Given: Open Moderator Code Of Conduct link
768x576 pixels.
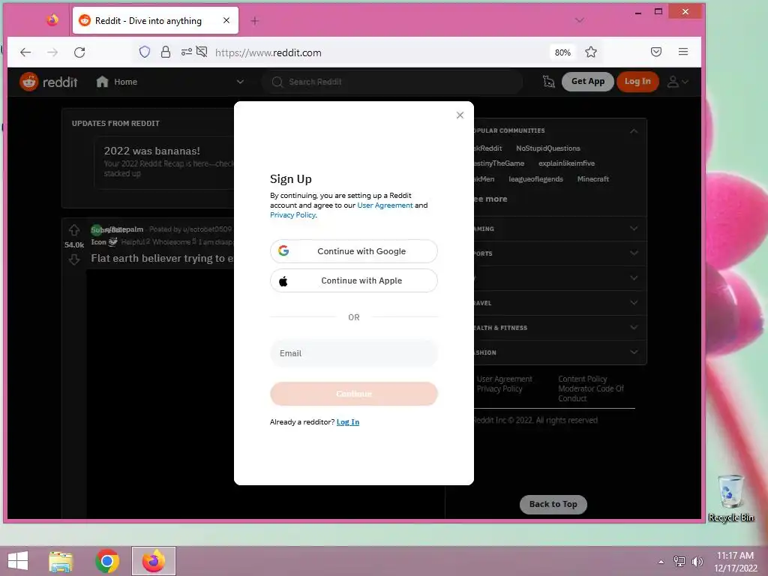Looking at the screenshot, I should pos(591,393).
